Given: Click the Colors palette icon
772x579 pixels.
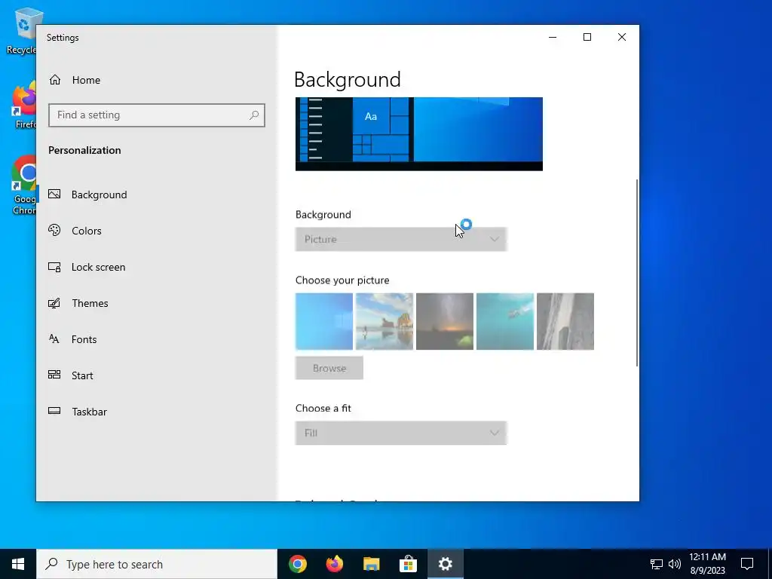Looking at the screenshot, I should point(54,231).
